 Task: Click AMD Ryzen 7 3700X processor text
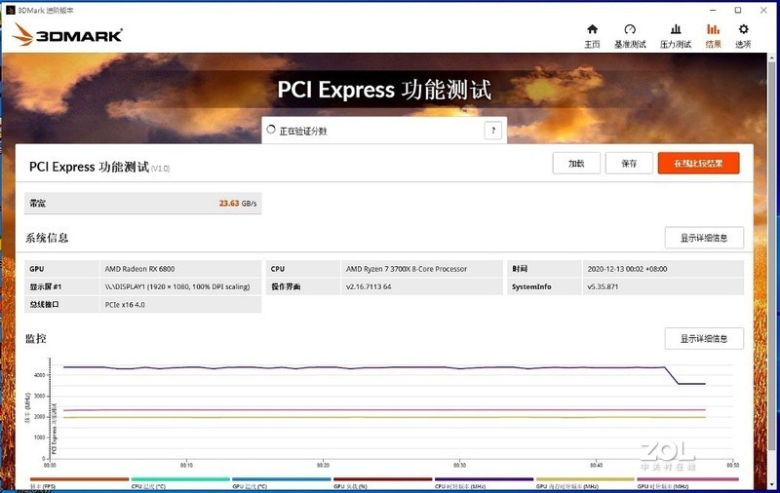pos(407,269)
